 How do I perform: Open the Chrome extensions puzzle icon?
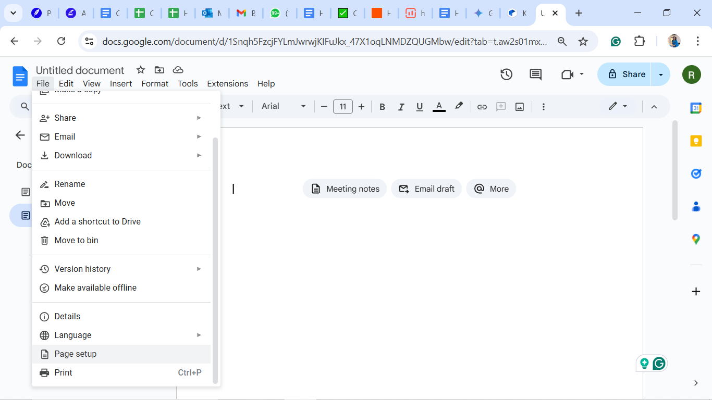click(640, 41)
